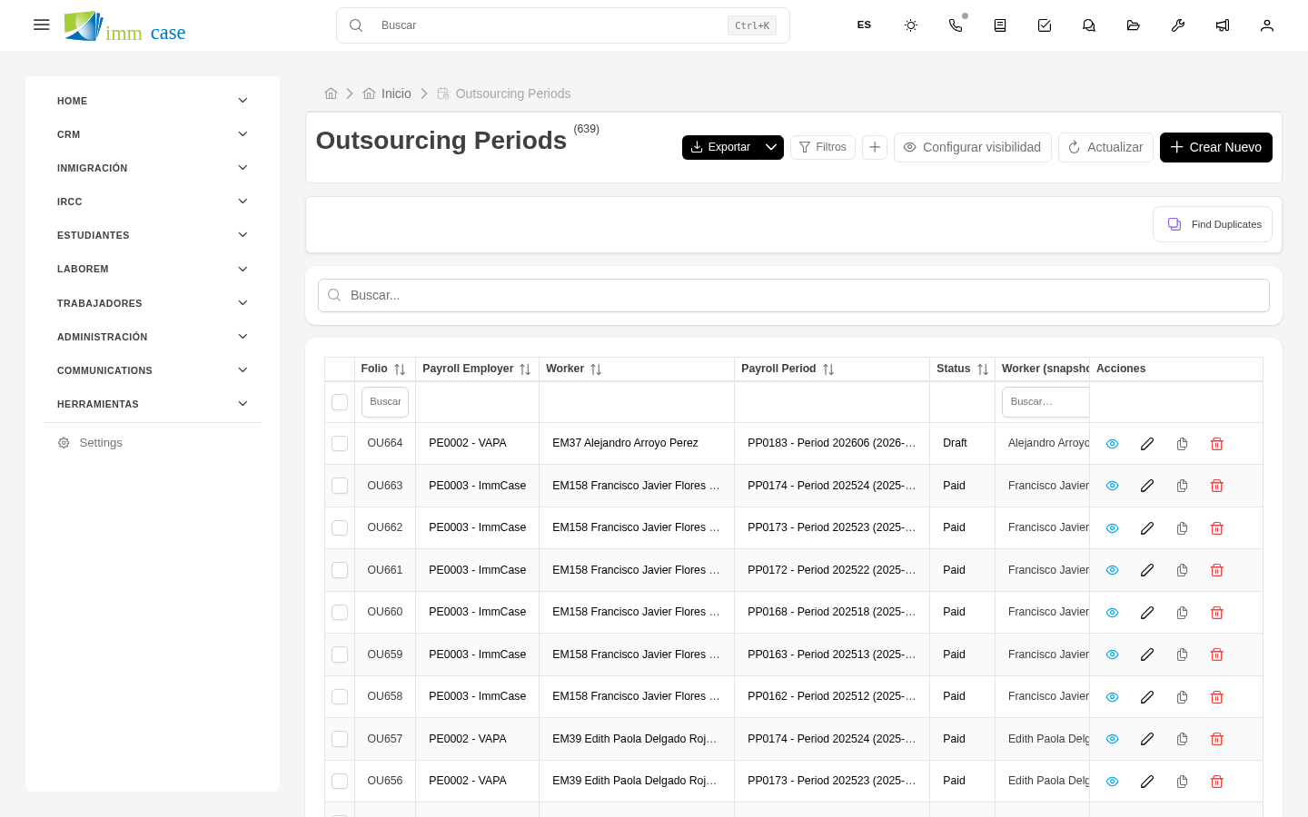Check the OU662 row checkbox
1308x817 pixels.
pos(340,528)
